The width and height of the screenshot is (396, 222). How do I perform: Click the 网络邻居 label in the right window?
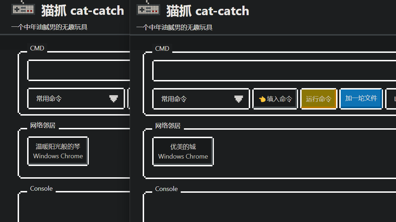point(168,125)
